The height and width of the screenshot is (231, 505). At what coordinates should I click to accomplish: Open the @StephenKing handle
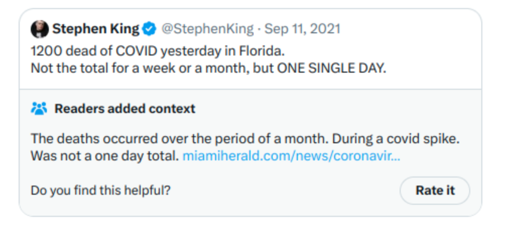coord(208,29)
